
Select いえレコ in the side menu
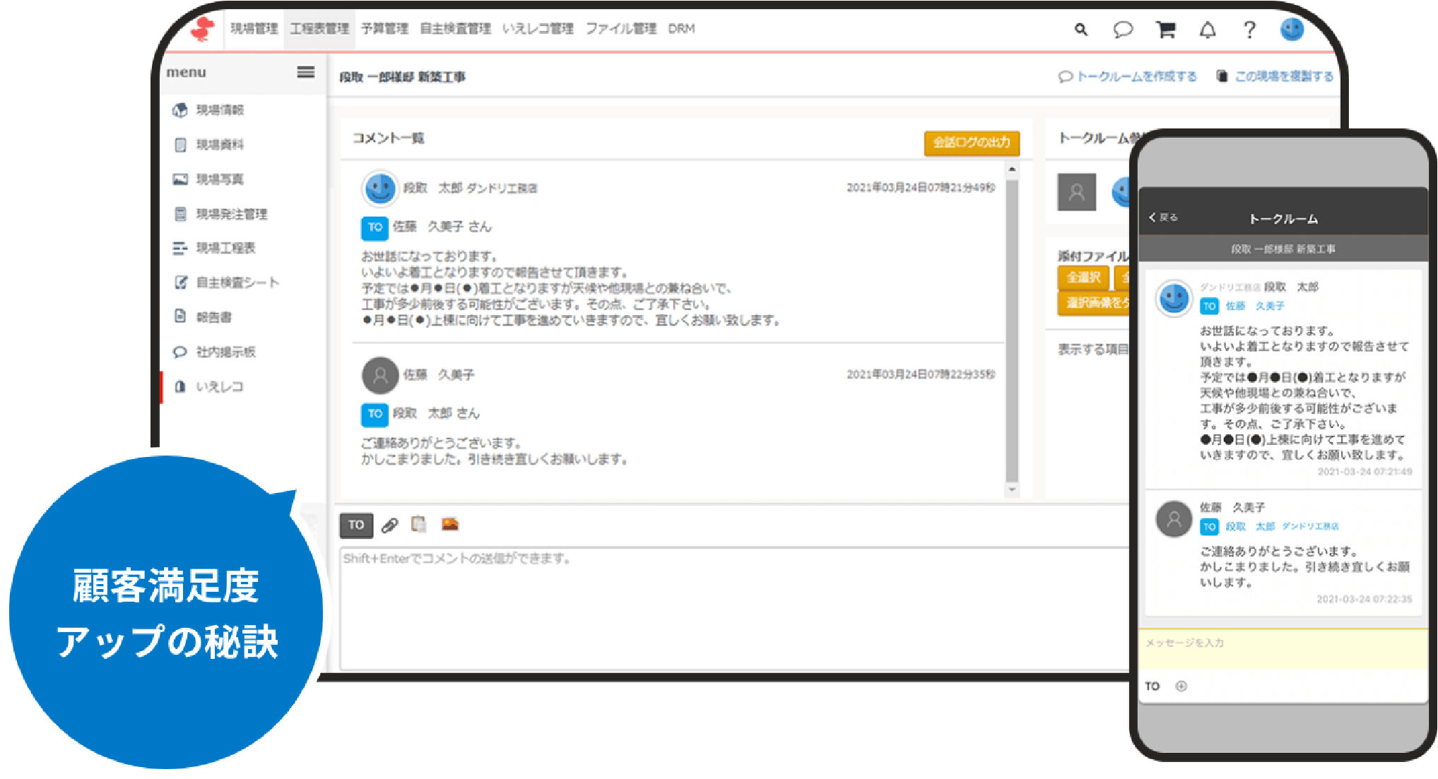click(219, 386)
